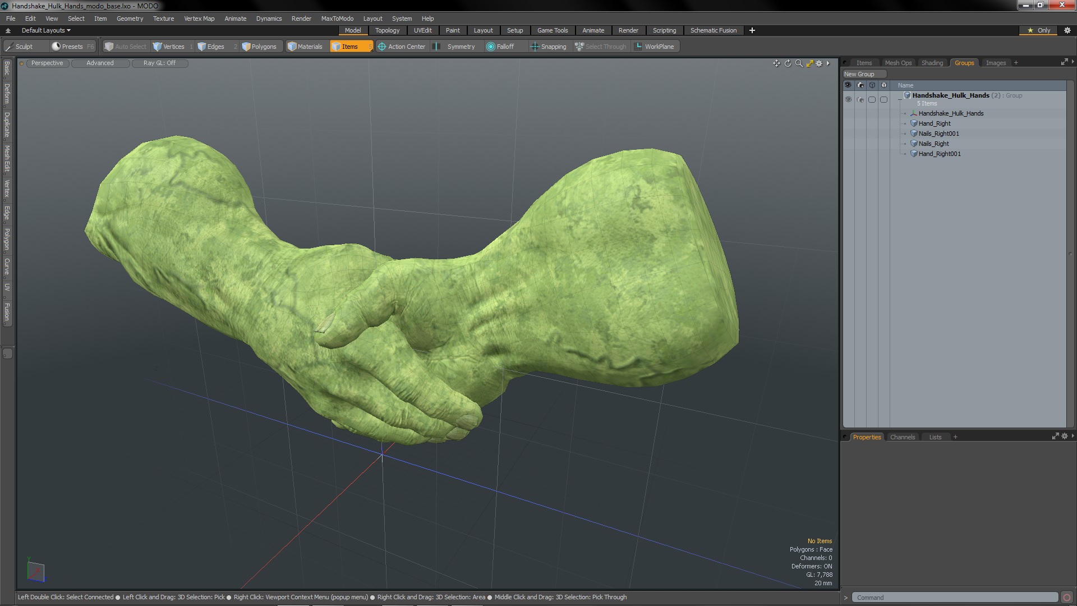The image size is (1077, 606).
Task: Click the collapse arrow beside Default Layouts
Action: coord(8,30)
